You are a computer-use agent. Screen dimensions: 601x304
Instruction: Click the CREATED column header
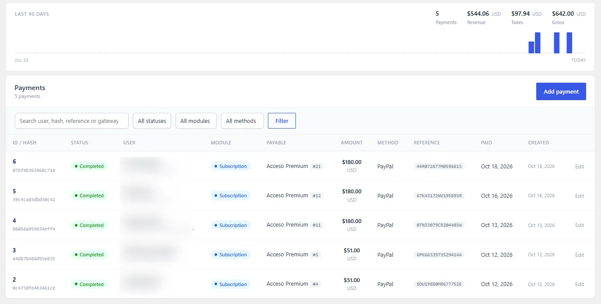(x=538, y=143)
